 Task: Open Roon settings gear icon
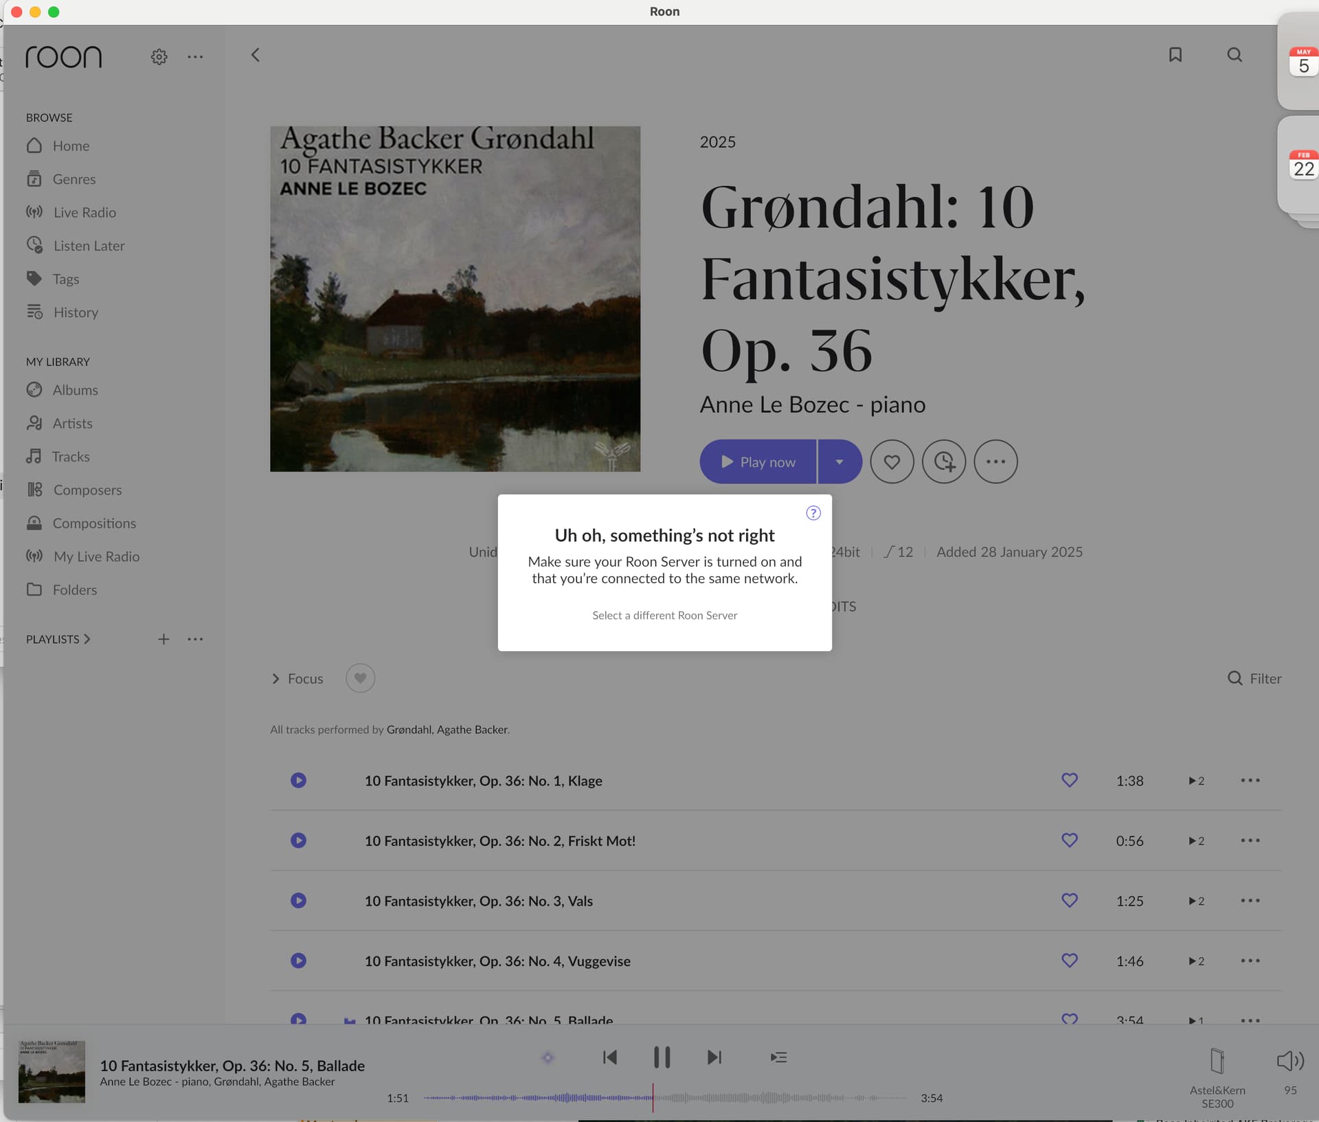[159, 56]
